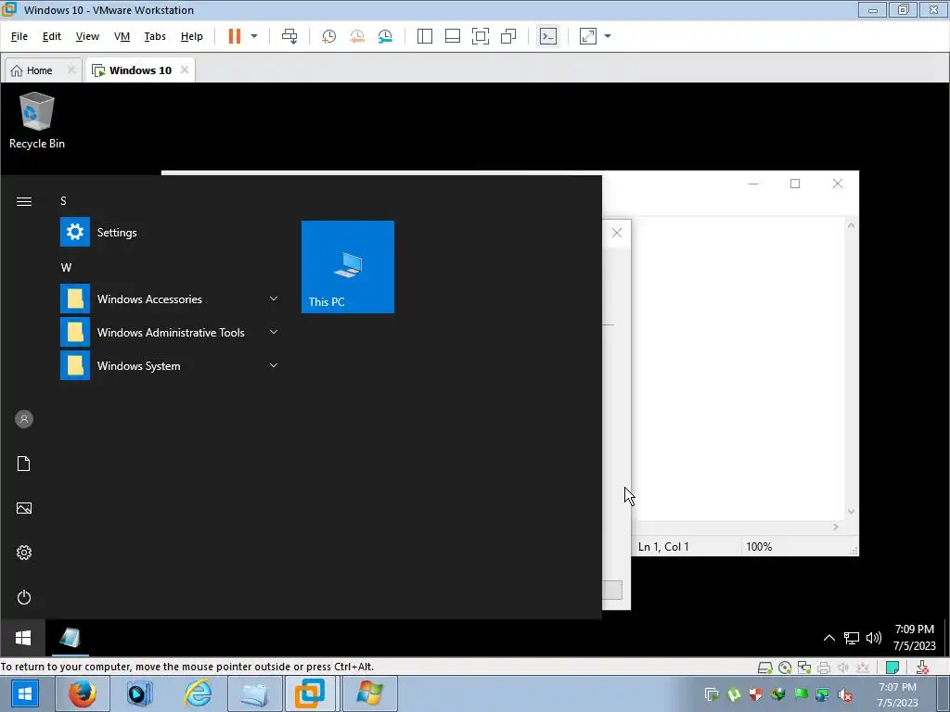The width and height of the screenshot is (950, 712).
Task: Enter VMware full screen mode
Action: click(x=481, y=36)
